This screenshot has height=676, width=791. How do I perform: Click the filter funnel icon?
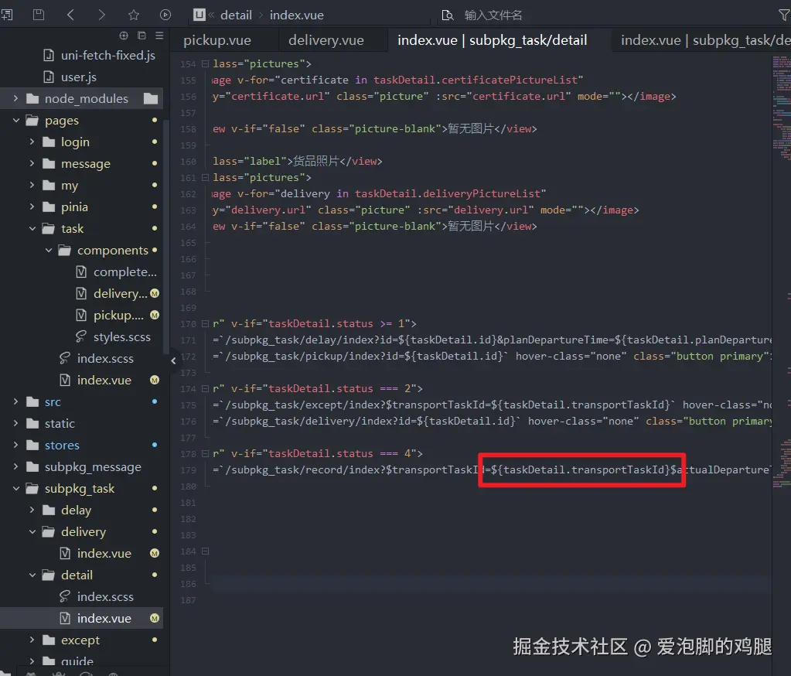point(785,15)
